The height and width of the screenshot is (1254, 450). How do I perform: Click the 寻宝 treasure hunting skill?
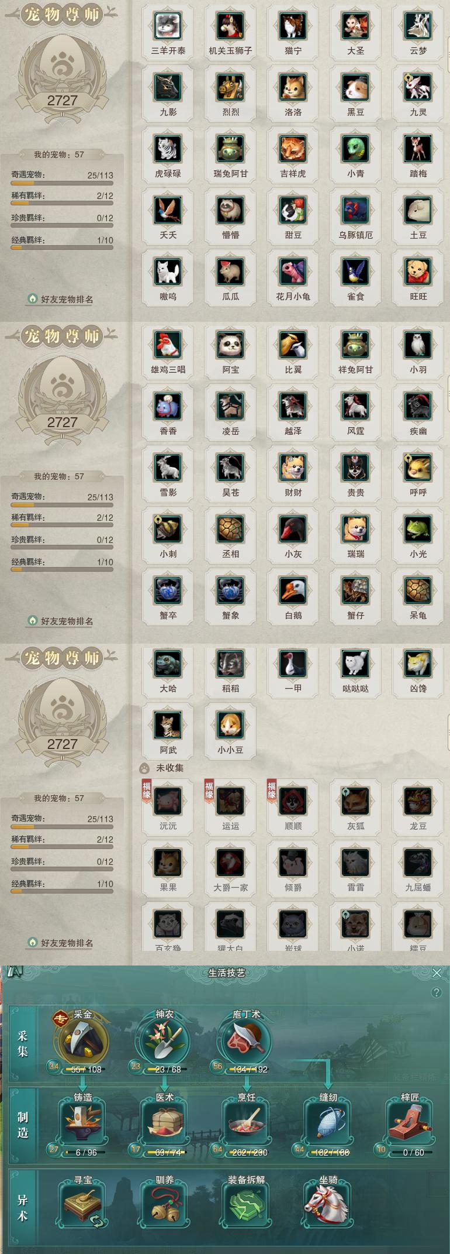pos(83,1204)
